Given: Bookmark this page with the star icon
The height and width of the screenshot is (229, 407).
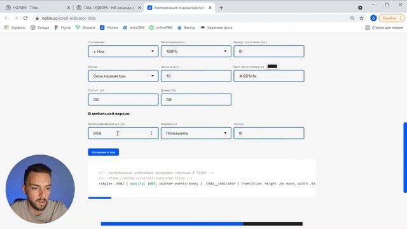Looking at the screenshot, I should click(362, 18).
